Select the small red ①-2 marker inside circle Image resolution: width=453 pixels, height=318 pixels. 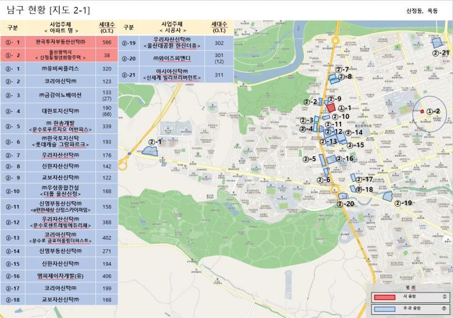(422, 111)
